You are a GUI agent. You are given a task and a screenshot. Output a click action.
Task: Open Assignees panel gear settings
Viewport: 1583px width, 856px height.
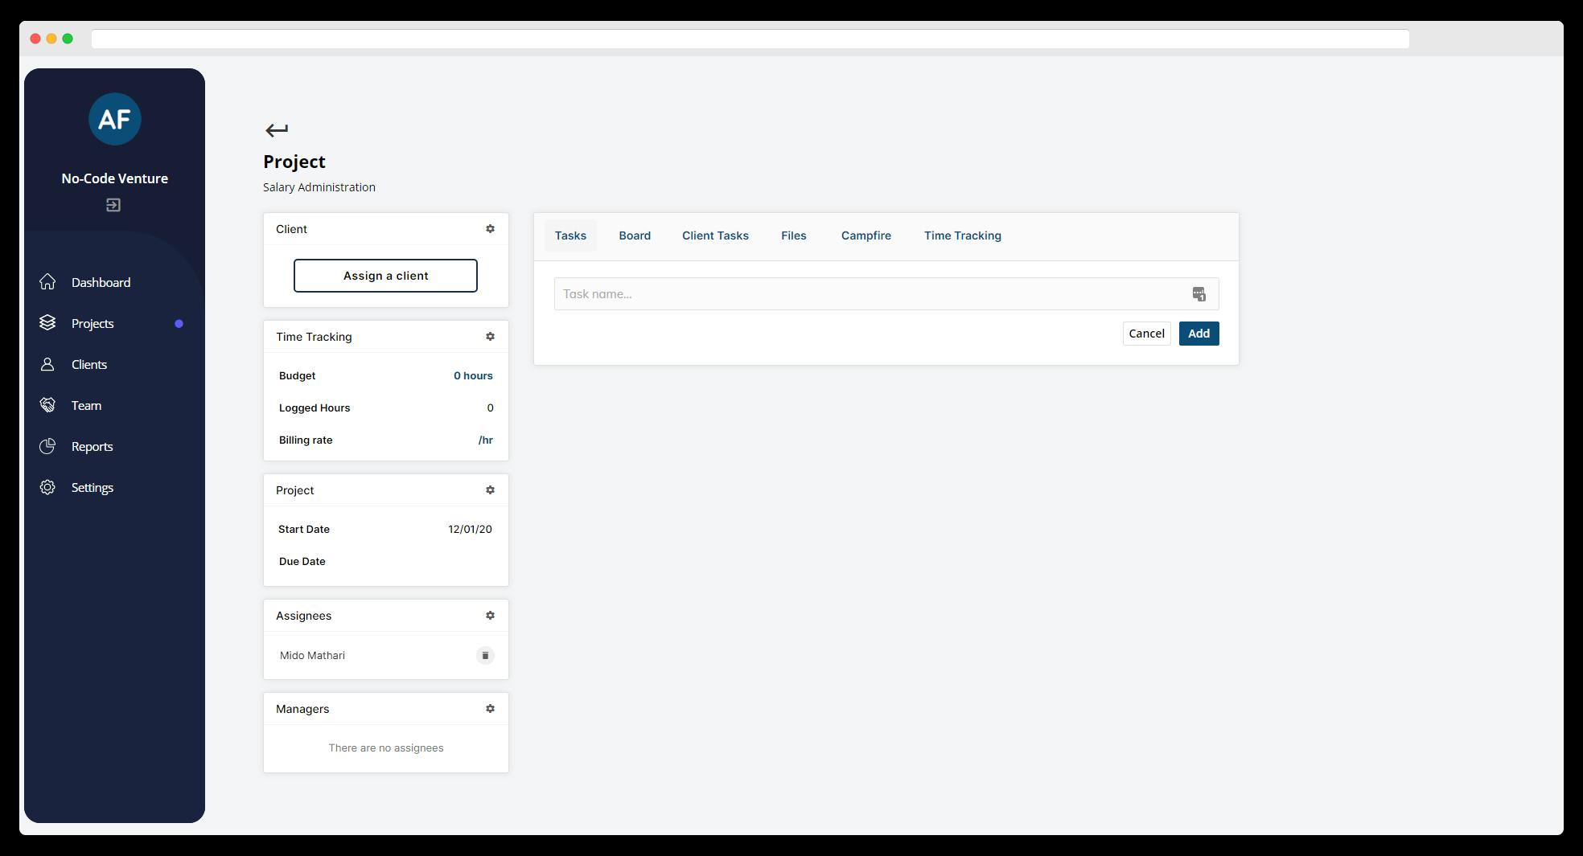click(490, 616)
